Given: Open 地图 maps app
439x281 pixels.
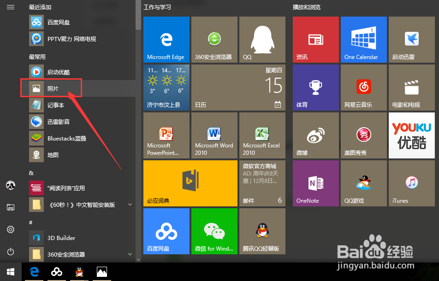Looking at the screenshot, I should coord(81,155).
